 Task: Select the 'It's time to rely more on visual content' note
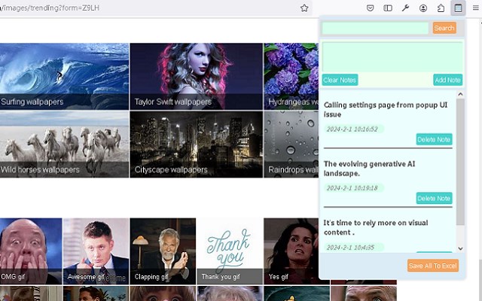click(376, 227)
